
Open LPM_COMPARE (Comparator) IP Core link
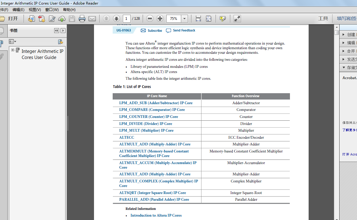(x=152, y=110)
